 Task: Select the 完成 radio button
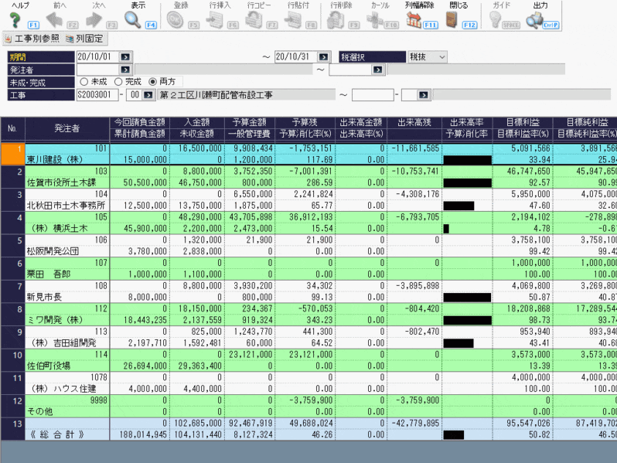118,82
